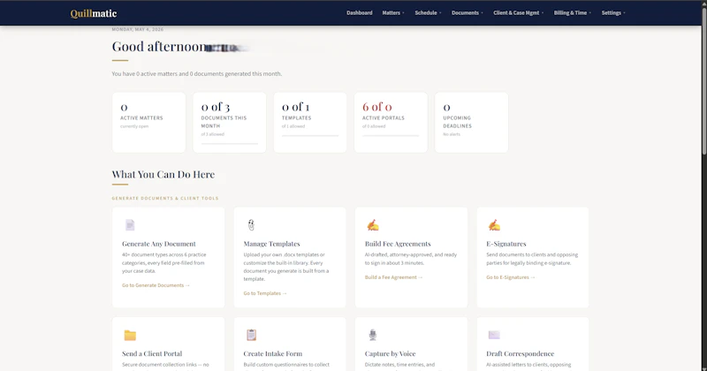Click the Quillmatic logo

pyautogui.click(x=94, y=13)
